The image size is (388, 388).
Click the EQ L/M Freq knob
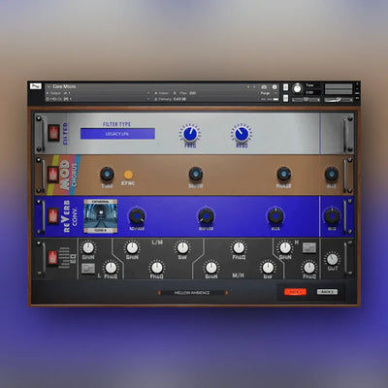pyautogui.click(x=157, y=268)
